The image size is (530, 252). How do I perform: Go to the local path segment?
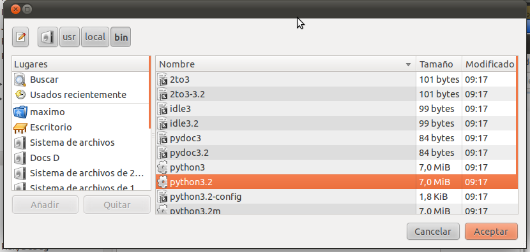click(x=95, y=37)
